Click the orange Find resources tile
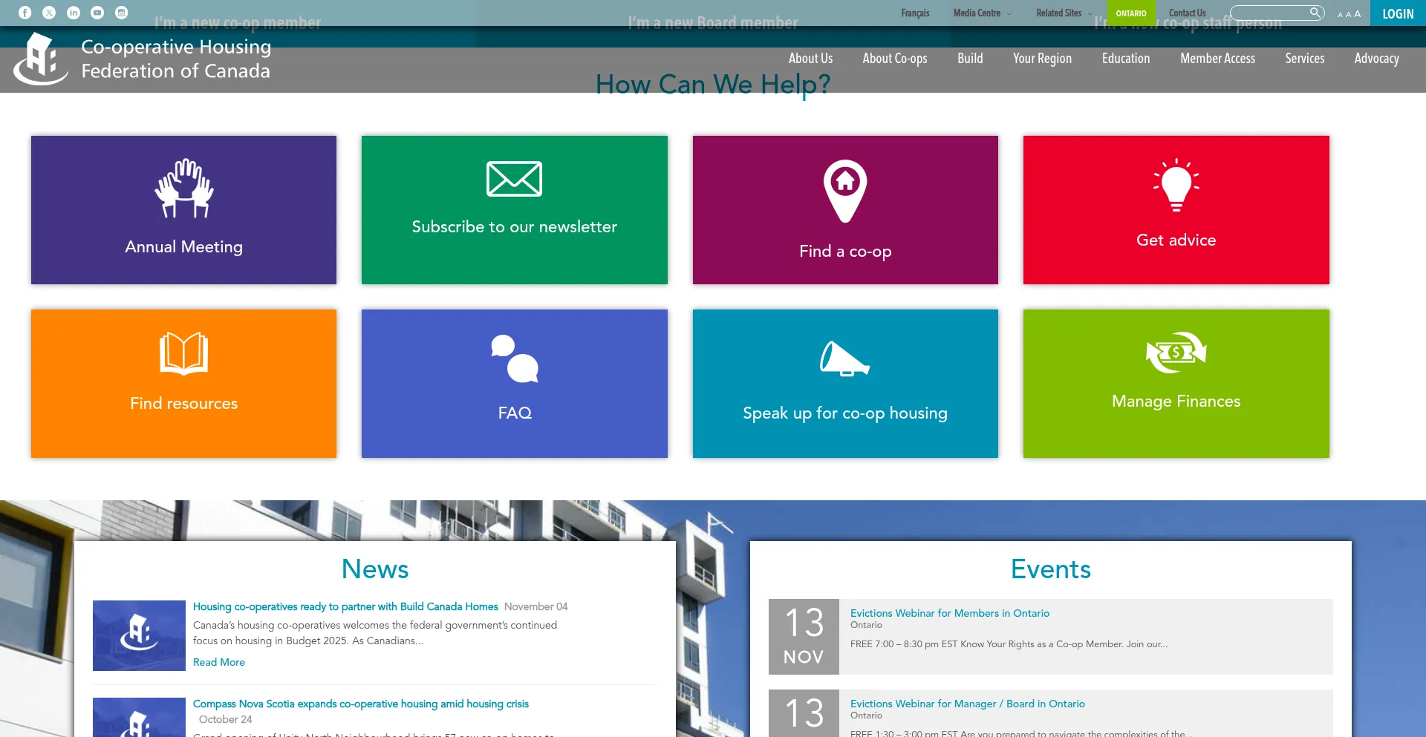This screenshot has height=737, width=1426. 183,384
